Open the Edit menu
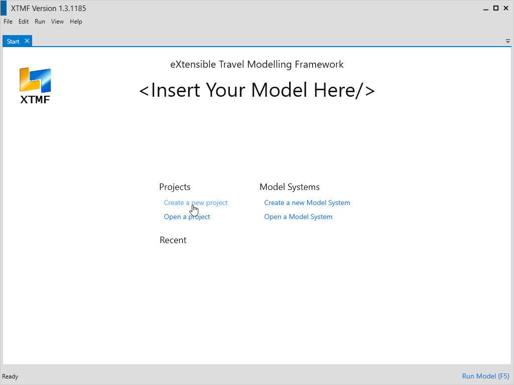The width and height of the screenshot is (514, 385). [x=24, y=22]
